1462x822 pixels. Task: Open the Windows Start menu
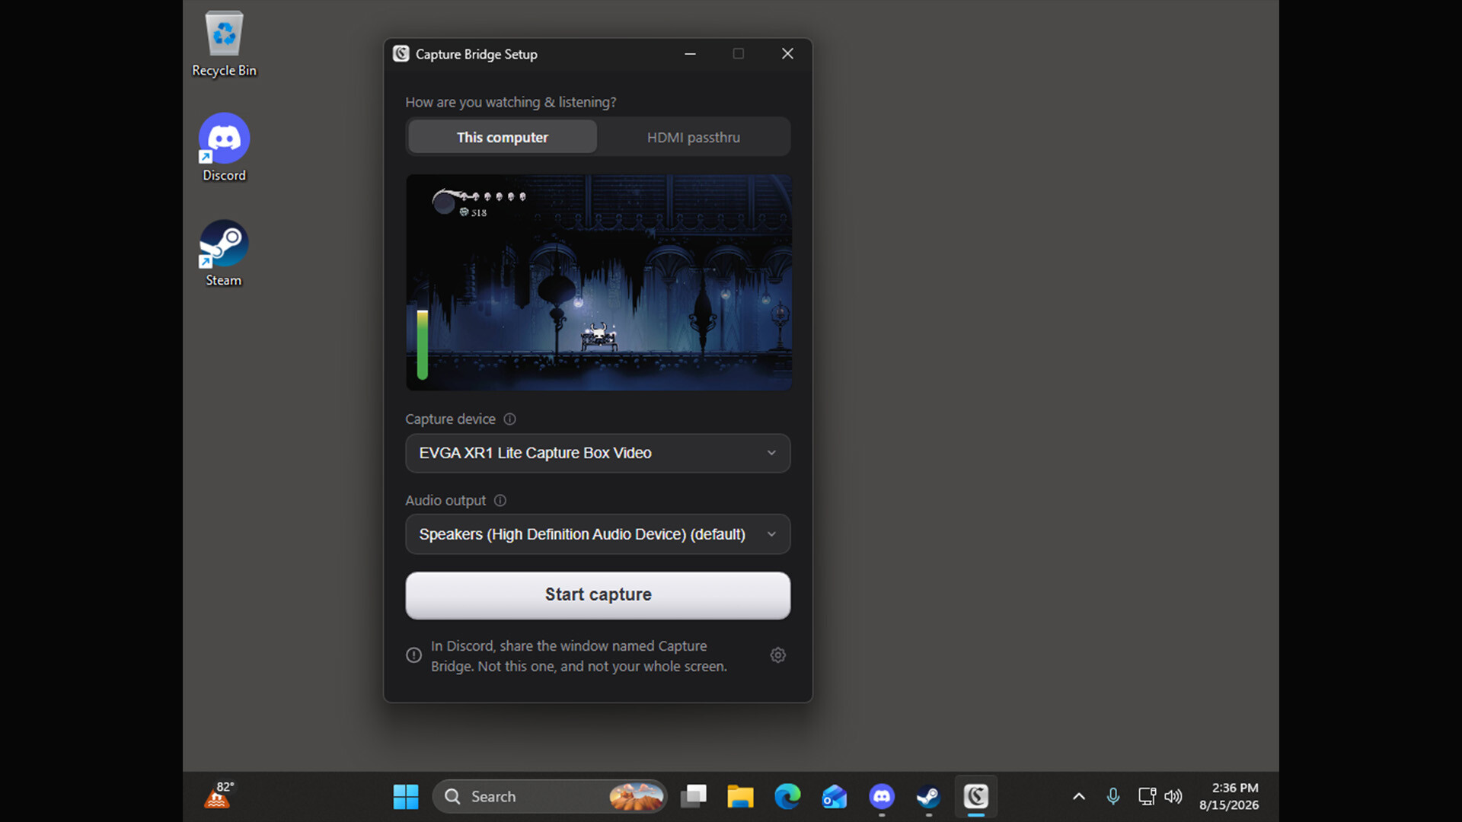coord(406,797)
